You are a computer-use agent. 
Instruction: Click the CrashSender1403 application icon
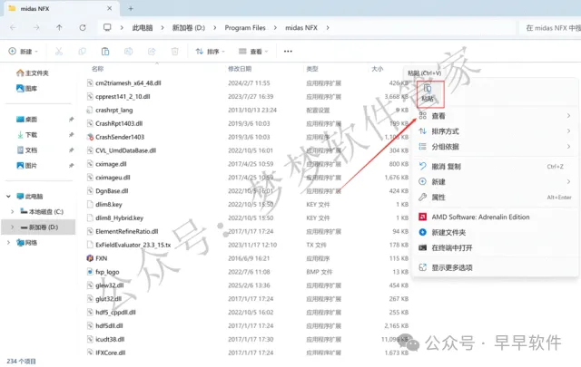[90, 137]
